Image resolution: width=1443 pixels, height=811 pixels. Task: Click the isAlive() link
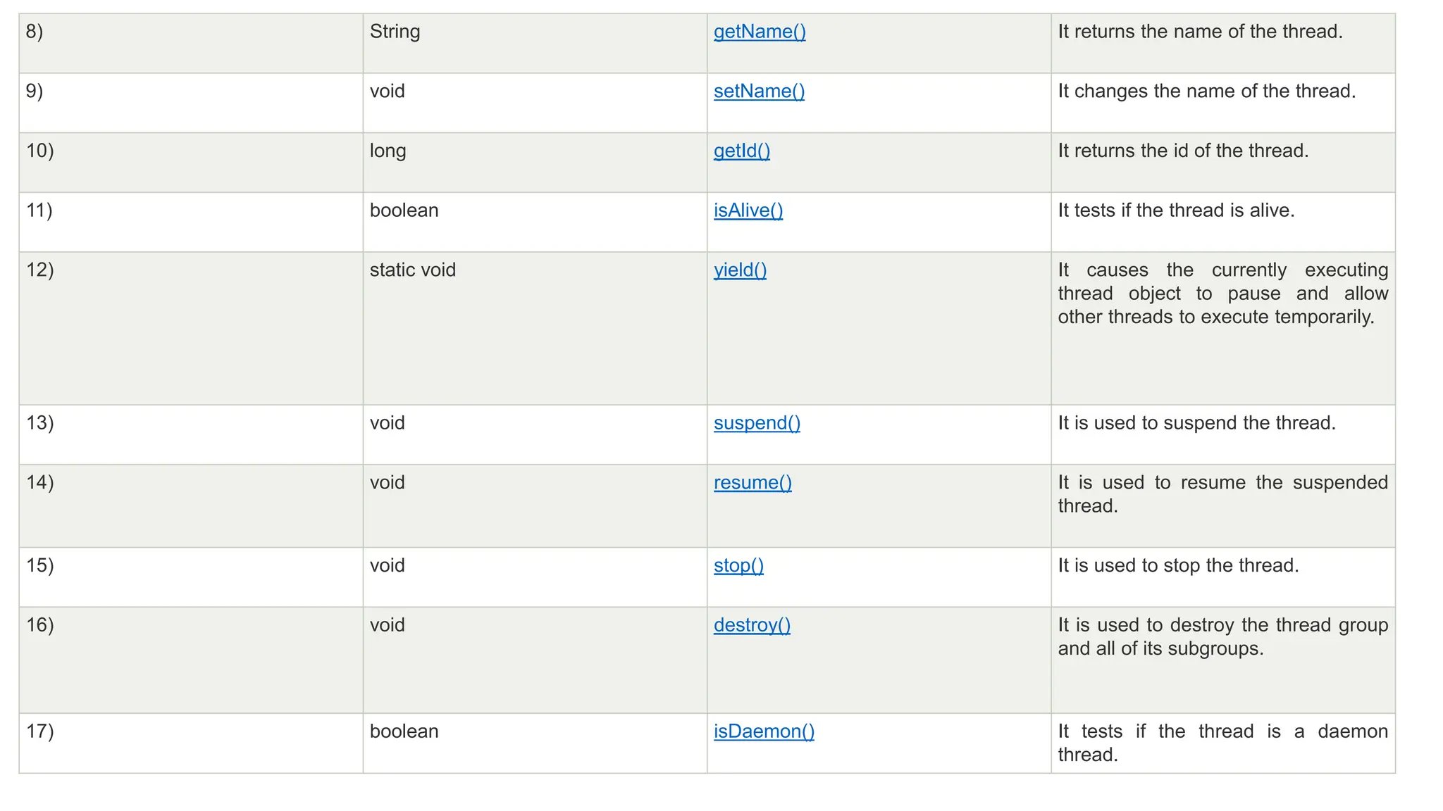click(748, 210)
